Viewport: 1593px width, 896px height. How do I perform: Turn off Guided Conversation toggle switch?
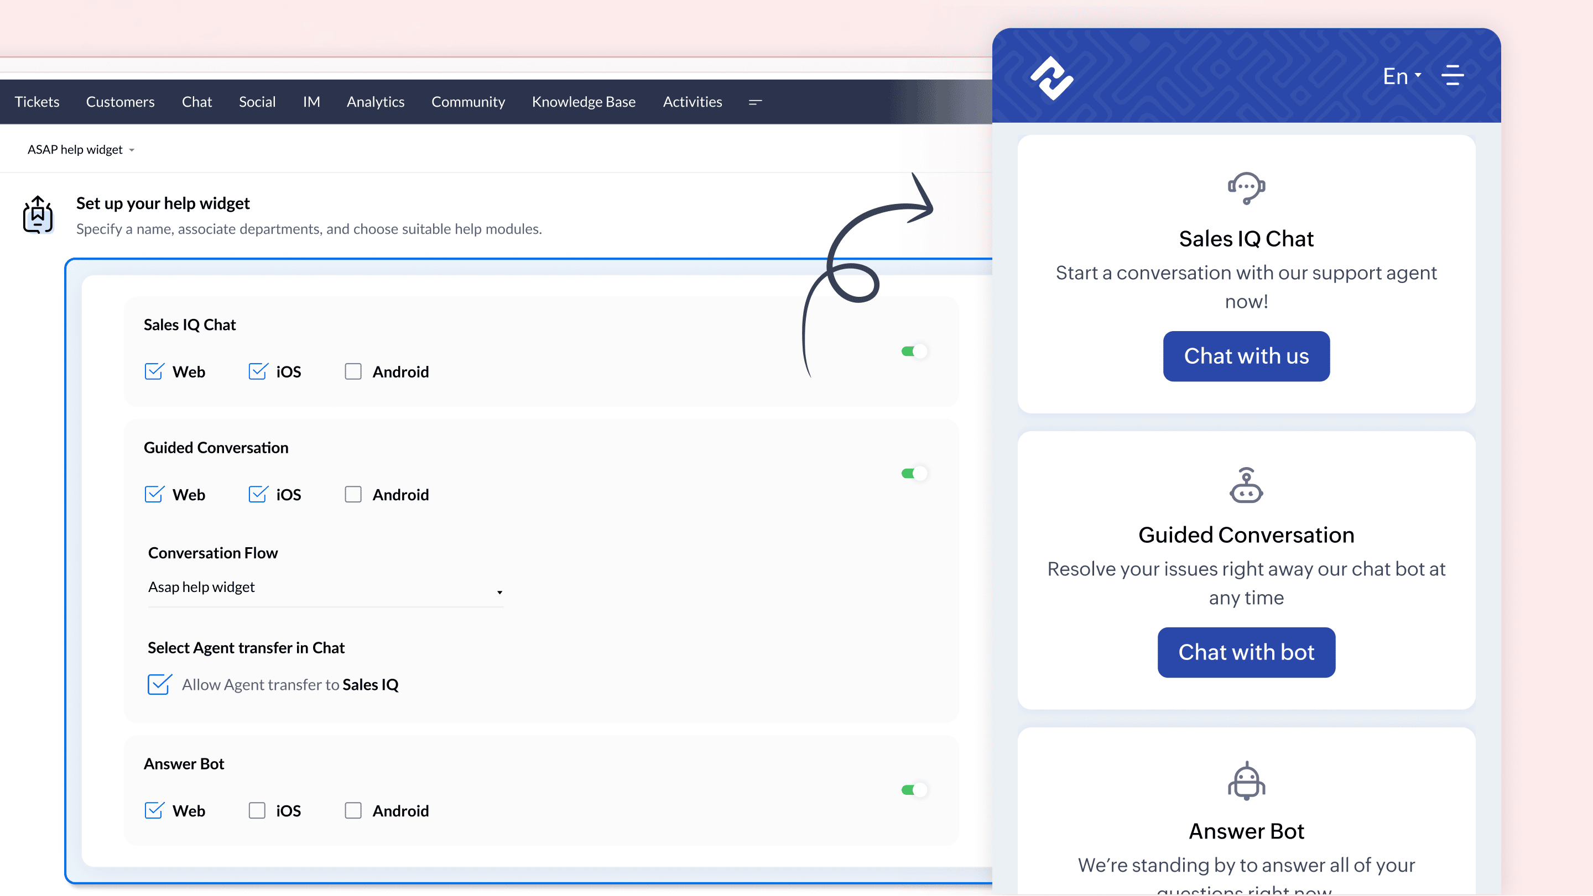click(x=914, y=473)
